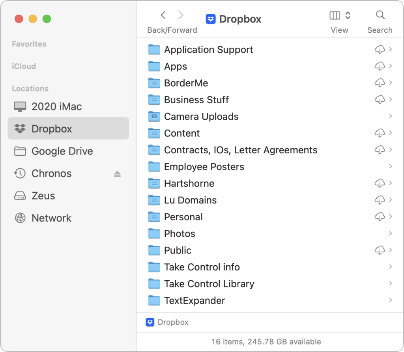Select 2020 iMac in the sidebar
The width and height of the screenshot is (404, 352).
tap(68, 106)
